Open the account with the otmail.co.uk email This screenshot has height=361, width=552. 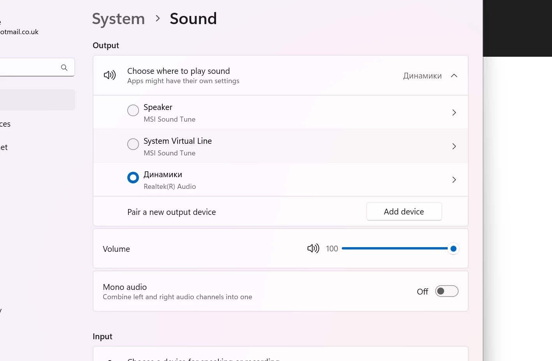(19, 32)
